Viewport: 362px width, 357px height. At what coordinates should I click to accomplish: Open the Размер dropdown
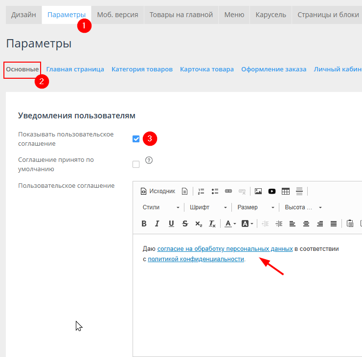pyautogui.click(x=256, y=207)
